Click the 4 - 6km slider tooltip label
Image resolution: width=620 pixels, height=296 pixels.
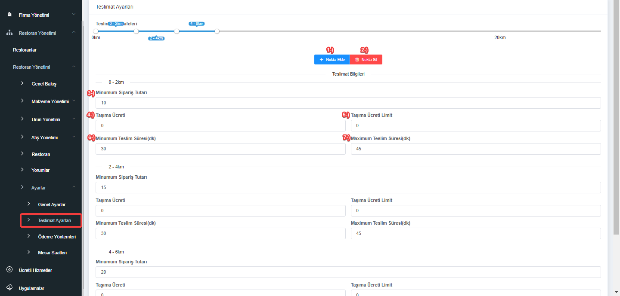(197, 24)
